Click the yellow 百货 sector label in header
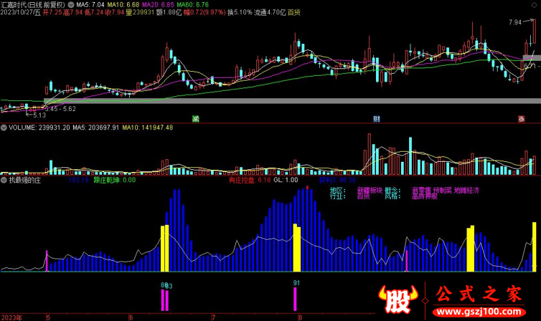The image size is (541, 321). [x=294, y=13]
